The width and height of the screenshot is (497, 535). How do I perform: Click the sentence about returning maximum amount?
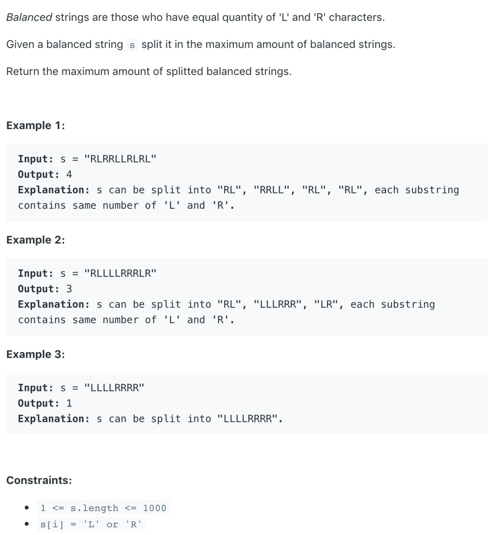[x=149, y=71]
